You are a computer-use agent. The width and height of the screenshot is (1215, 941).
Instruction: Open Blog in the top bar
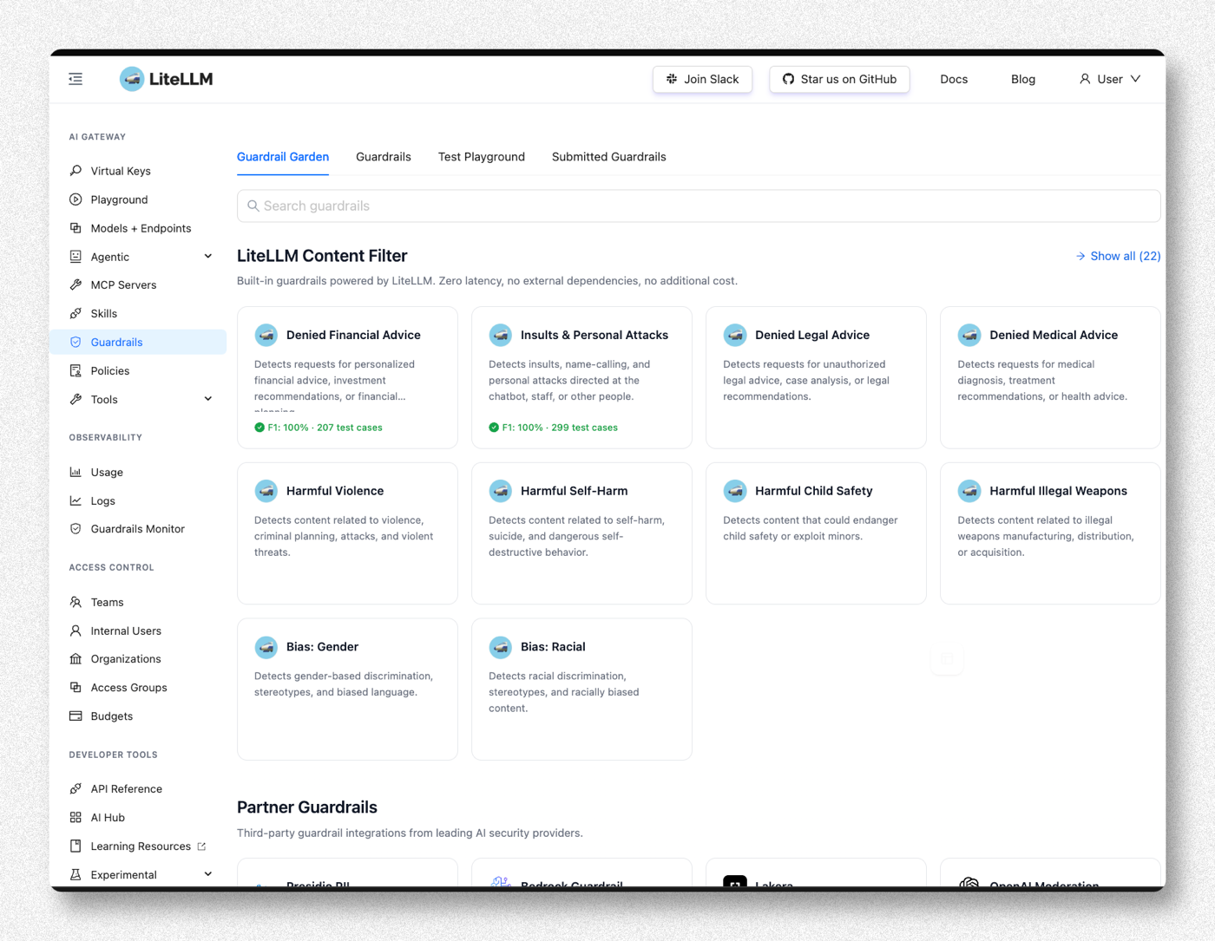1023,79
